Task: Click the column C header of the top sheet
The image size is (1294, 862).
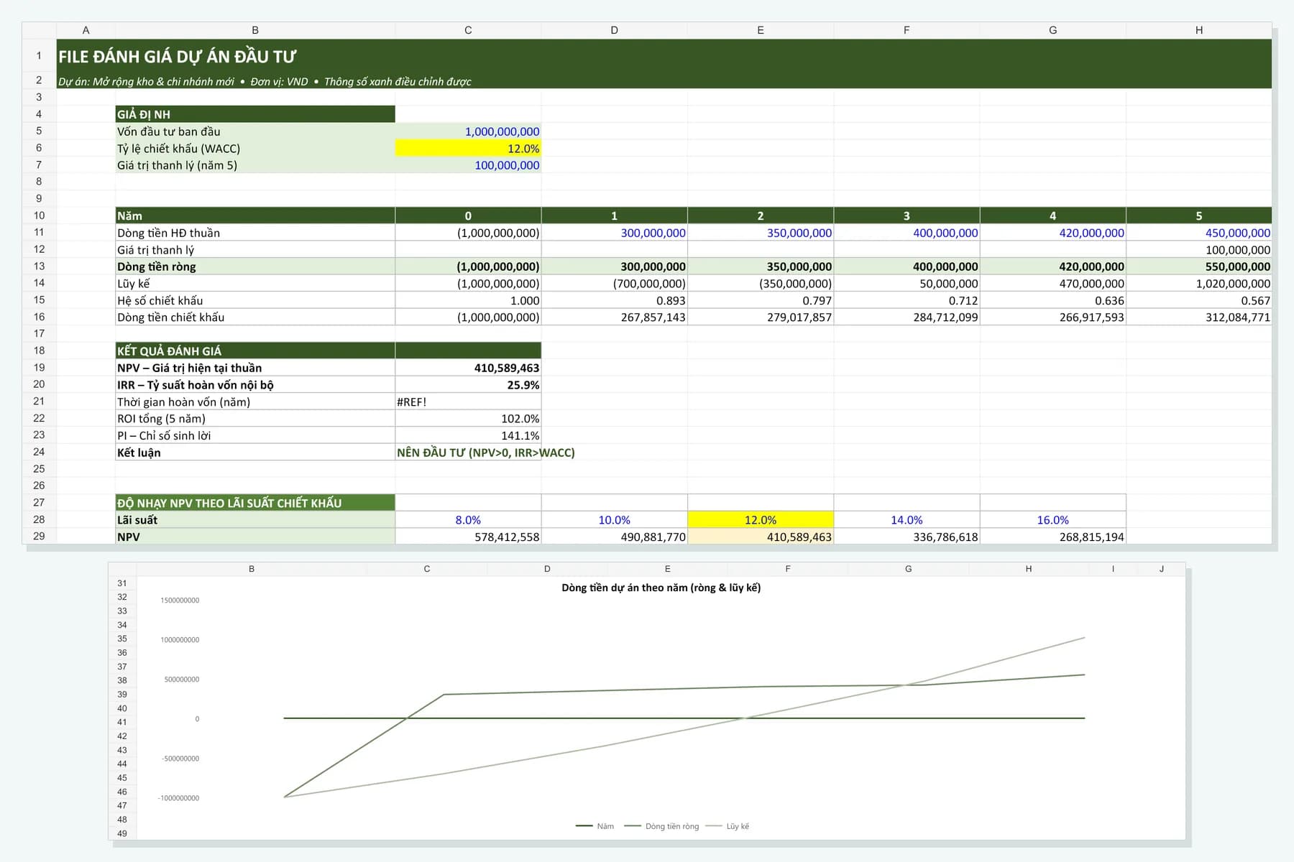Action: pyautogui.click(x=468, y=30)
